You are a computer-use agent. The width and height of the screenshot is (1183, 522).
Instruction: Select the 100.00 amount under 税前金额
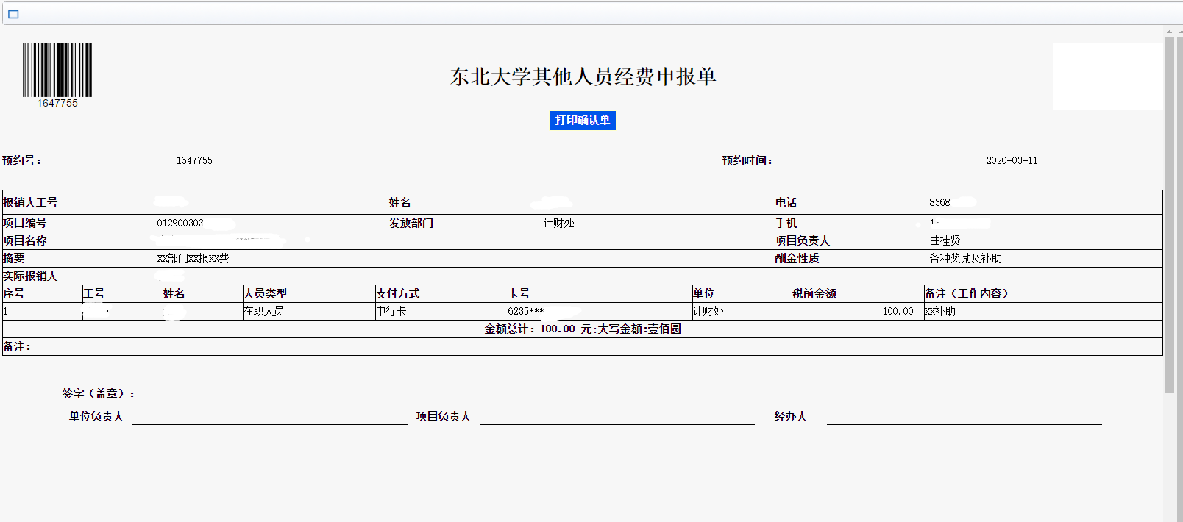click(x=898, y=311)
